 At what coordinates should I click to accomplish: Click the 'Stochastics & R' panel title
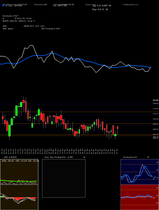130,157
